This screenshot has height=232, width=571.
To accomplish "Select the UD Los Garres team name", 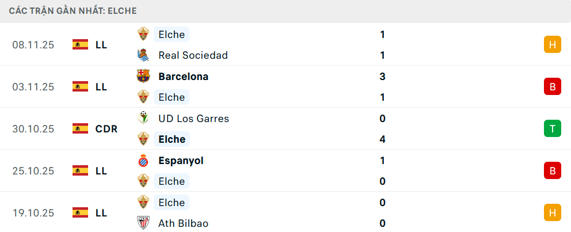I will 193,119.
